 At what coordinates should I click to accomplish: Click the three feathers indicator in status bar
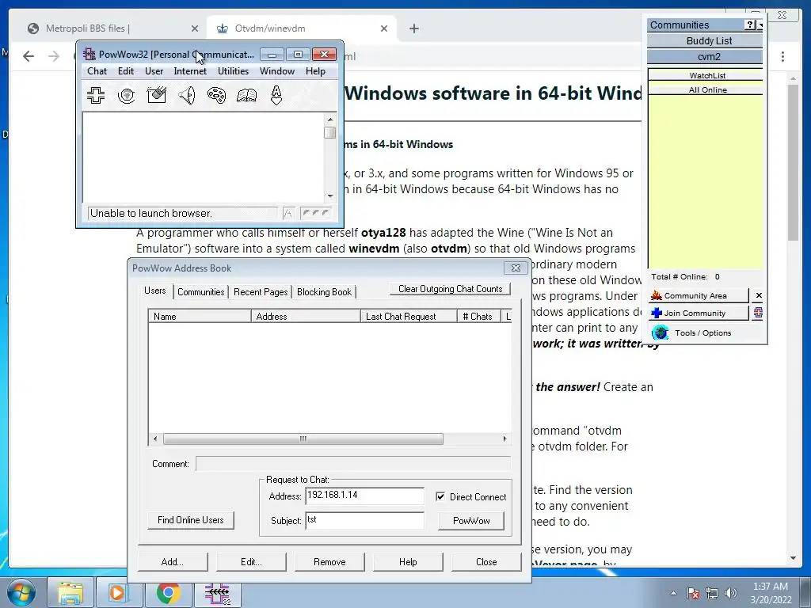coord(315,213)
